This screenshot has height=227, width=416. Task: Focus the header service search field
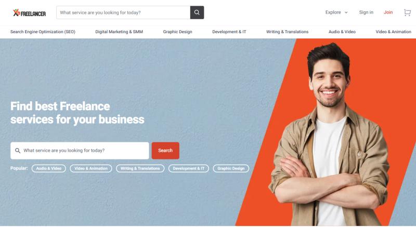pyautogui.click(x=123, y=12)
